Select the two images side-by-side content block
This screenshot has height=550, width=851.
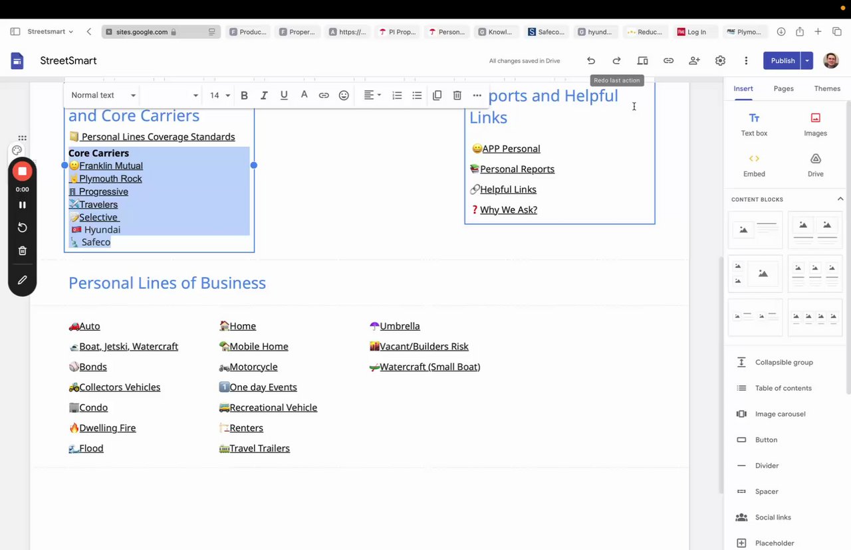pyautogui.click(x=815, y=230)
